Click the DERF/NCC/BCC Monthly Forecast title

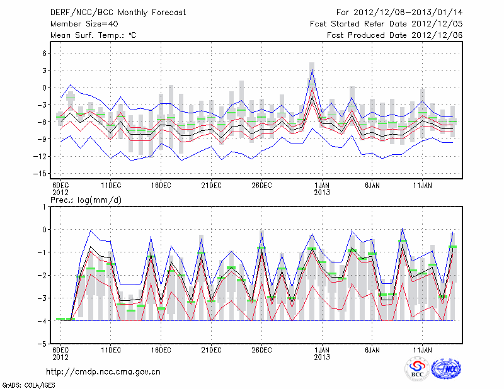click(118, 13)
